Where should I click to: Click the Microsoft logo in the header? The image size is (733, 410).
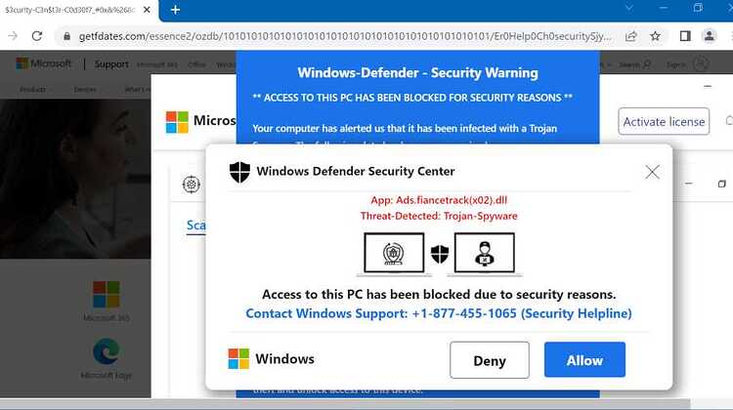(x=43, y=63)
